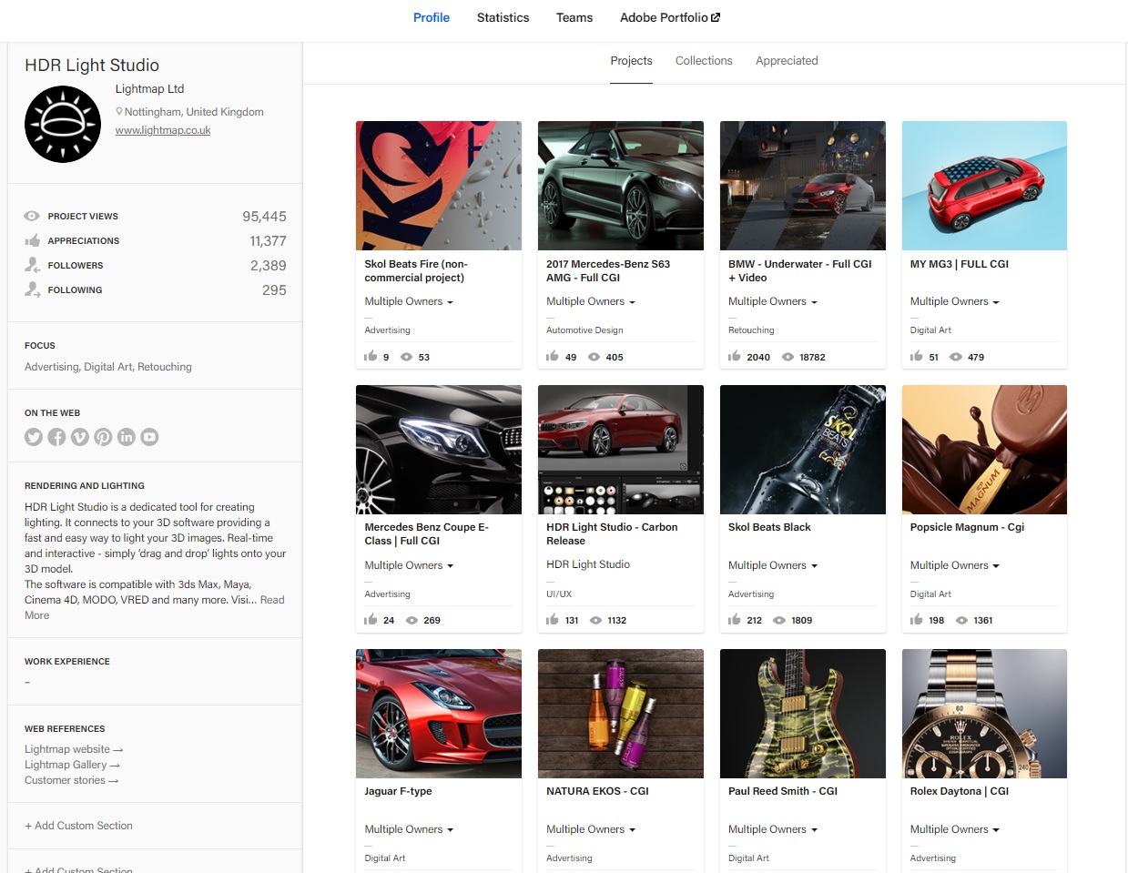Image resolution: width=1128 pixels, height=873 pixels.
Task: Expand Multiple Owners on Skol Beats Fire card
Action: [x=409, y=301]
